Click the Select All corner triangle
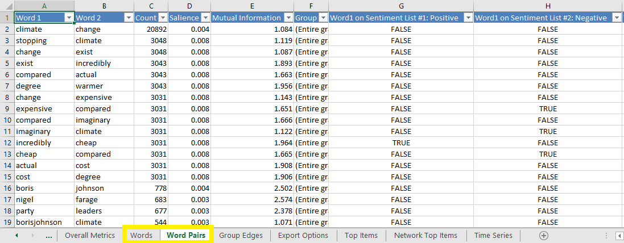The width and height of the screenshot is (624, 243). coord(7,6)
